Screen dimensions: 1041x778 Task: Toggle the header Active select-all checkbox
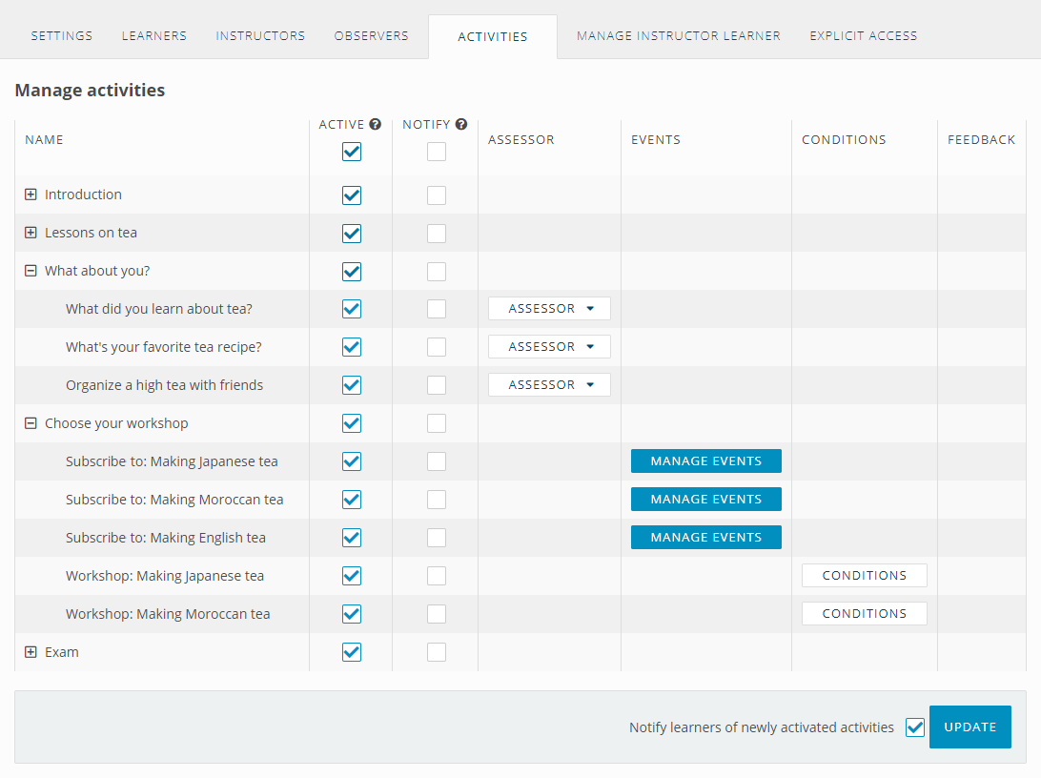coord(352,152)
